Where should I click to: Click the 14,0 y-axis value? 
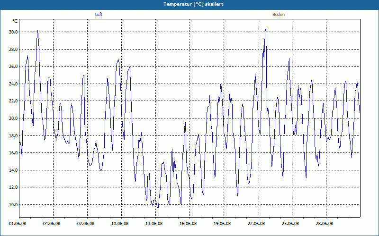(13, 170)
